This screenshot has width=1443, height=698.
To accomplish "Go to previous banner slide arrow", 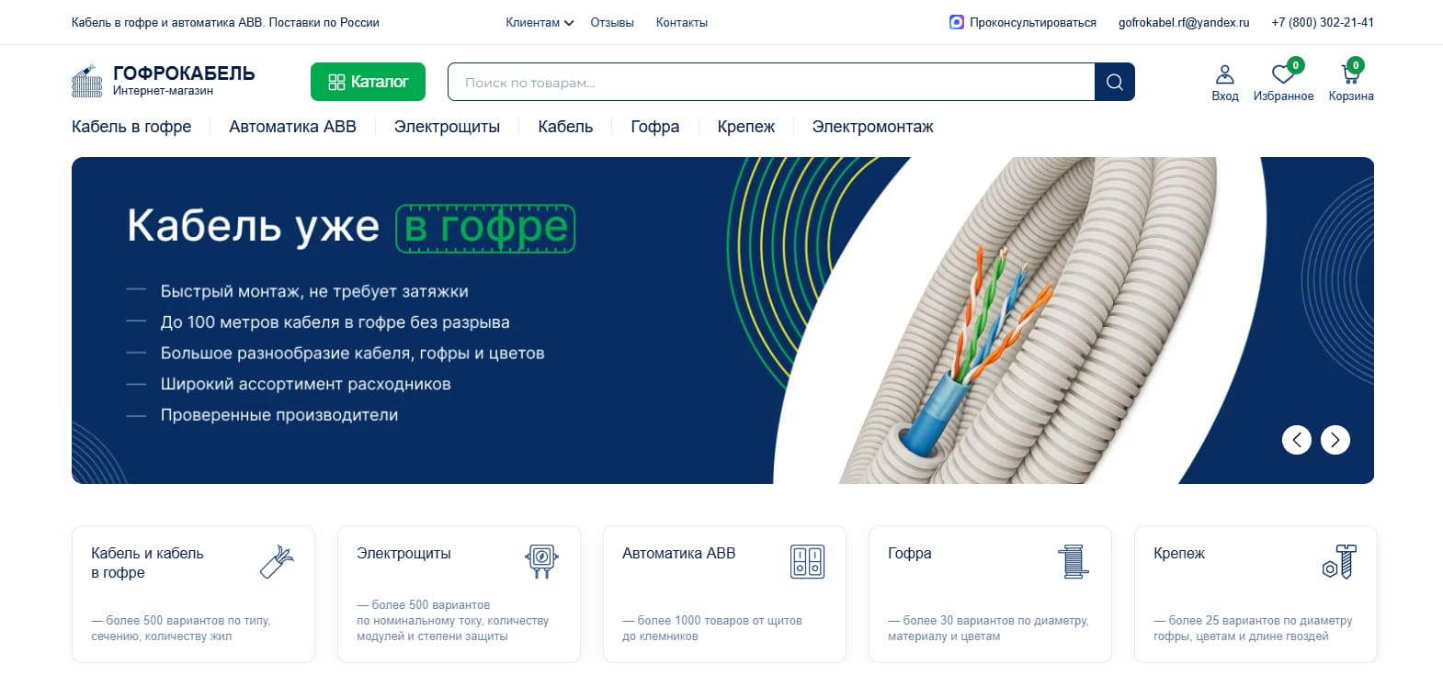I will [1296, 440].
